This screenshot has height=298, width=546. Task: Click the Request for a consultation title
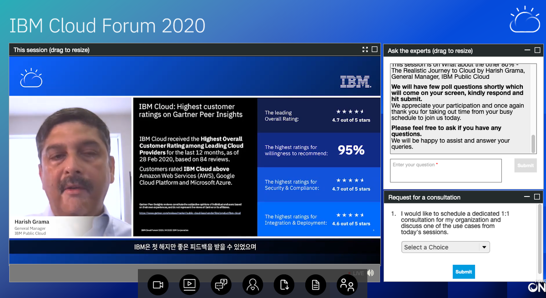coord(424,197)
